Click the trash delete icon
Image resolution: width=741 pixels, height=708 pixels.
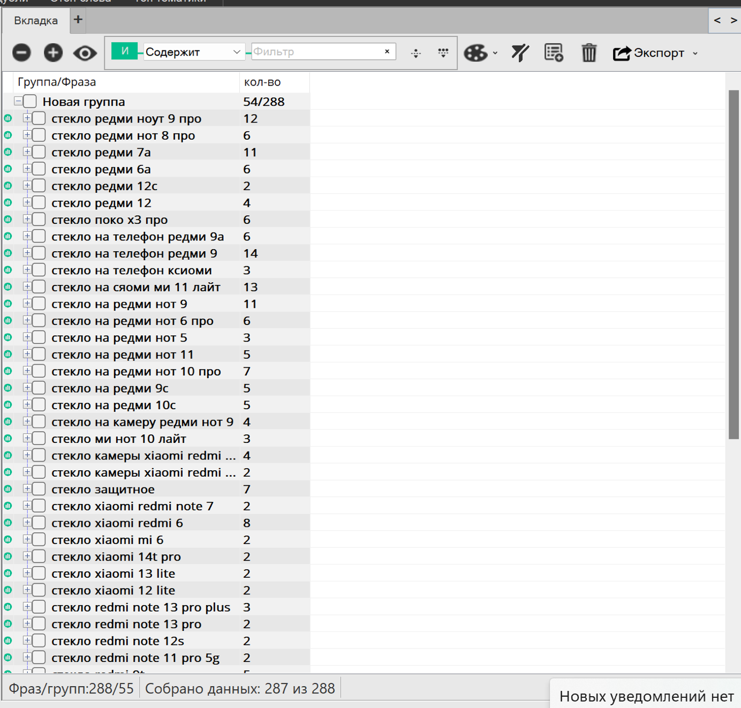pyautogui.click(x=589, y=53)
